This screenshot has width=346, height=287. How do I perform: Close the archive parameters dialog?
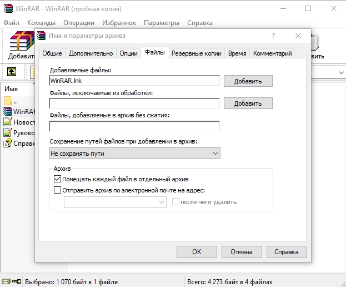pos(298,36)
